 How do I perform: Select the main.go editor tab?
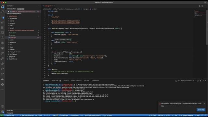[x=48, y=6]
